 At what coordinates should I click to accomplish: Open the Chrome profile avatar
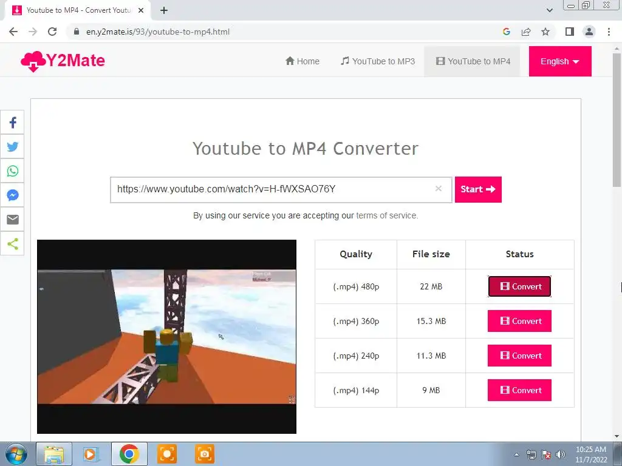pos(589,32)
